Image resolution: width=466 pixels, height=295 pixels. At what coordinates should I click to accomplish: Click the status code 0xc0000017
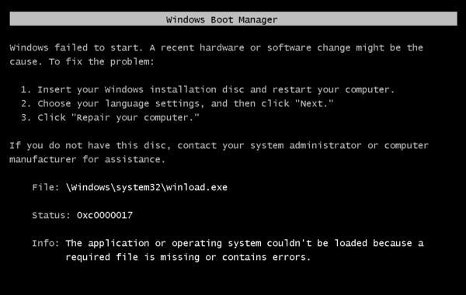105,215
